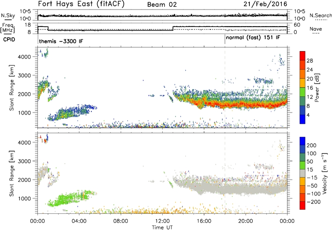Pick the yellow-orange 16–20 dB power swatch
The height and width of the screenshot is (230, 332).
(303, 83)
